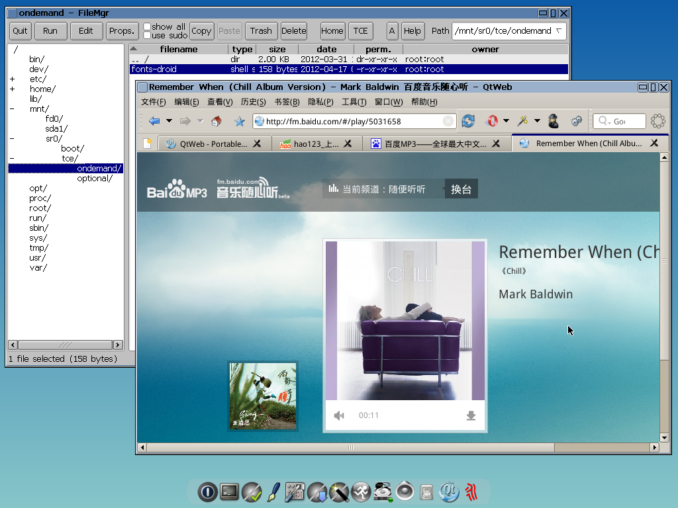Click the speaker sound dock icon

coord(405,491)
